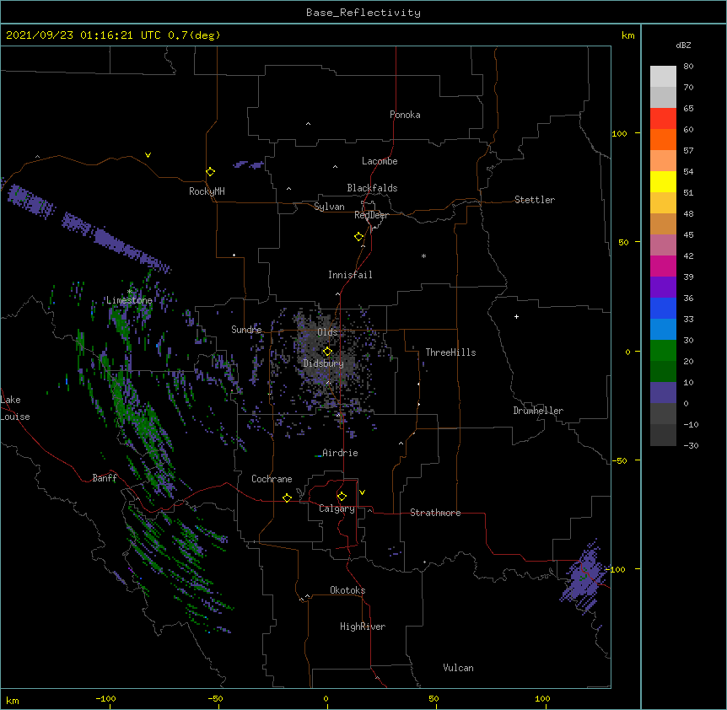Screen dimensions: 727x710
Task: Select the dark gray swatch between -10 and -30 dBZ
Action: tap(663, 435)
